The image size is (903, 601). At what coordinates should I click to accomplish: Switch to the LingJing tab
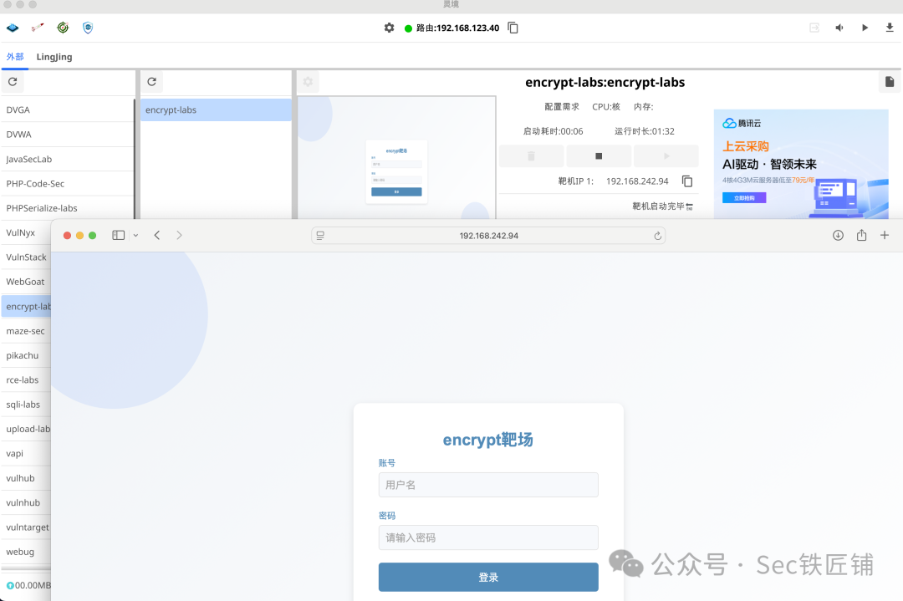pos(54,57)
